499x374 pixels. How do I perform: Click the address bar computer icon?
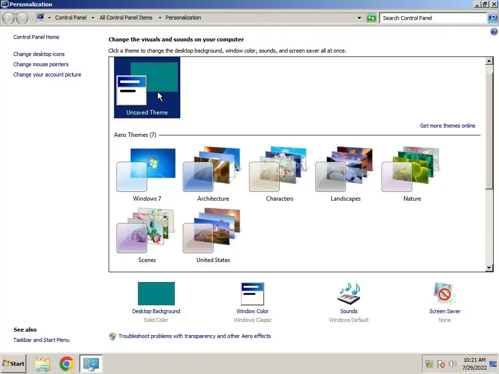coord(40,17)
